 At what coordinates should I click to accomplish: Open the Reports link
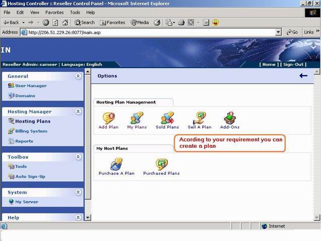pyautogui.click(x=24, y=141)
